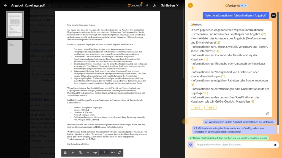Click the amberAI logo in the viewer toolbar
Screen dimensions: 282x158
tap(135, 5)
